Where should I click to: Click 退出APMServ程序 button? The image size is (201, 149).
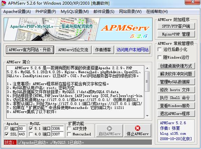(176, 113)
